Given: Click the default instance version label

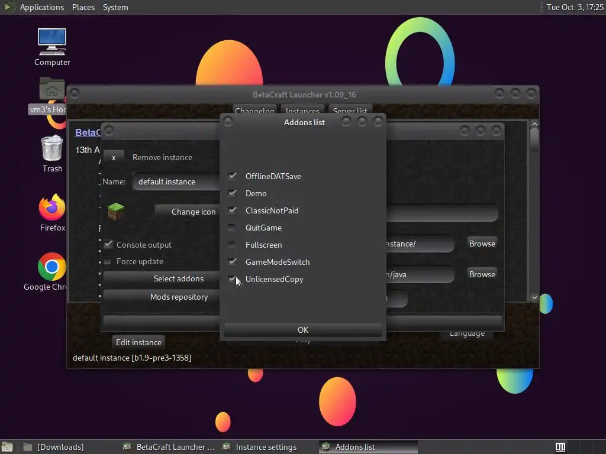Looking at the screenshot, I should [132, 358].
